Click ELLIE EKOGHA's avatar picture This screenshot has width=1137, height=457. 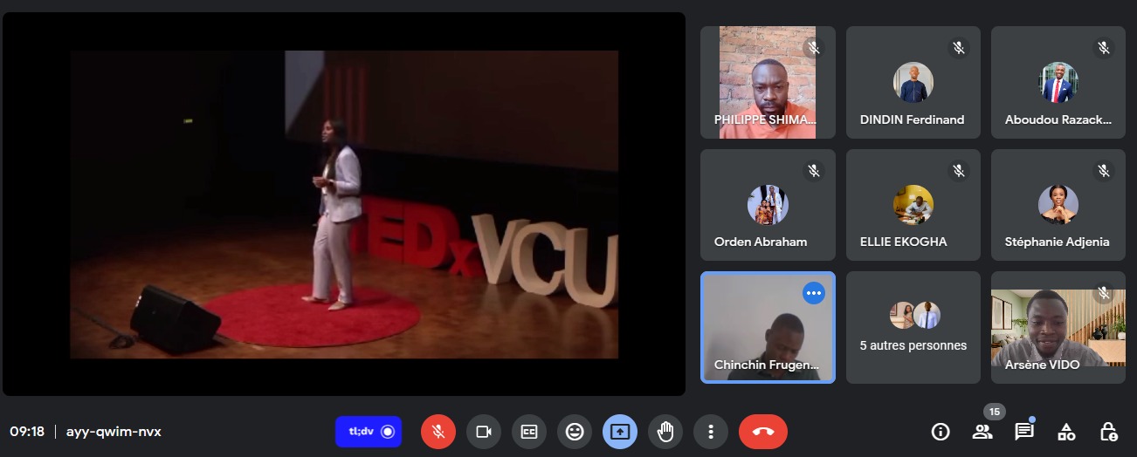point(913,205)
